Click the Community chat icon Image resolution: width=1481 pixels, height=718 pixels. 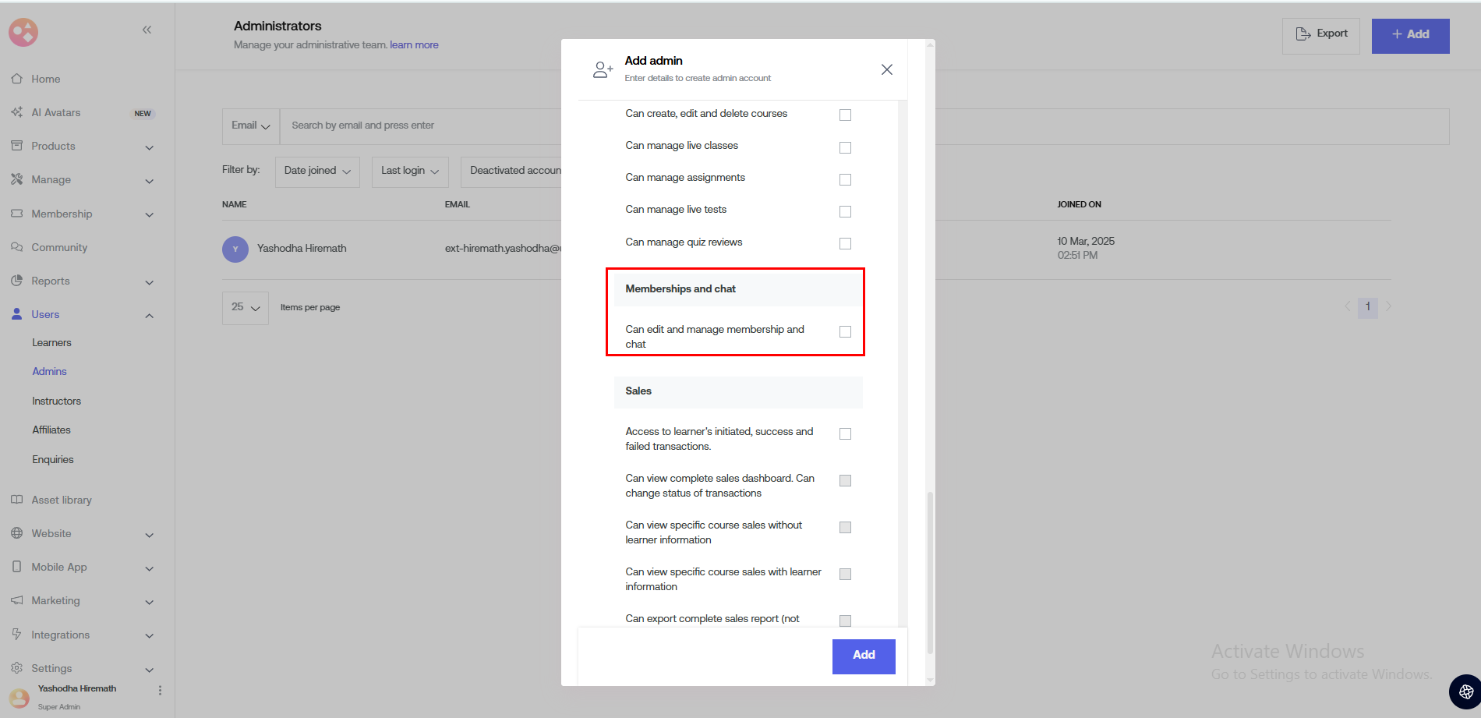tap(16, 247)
